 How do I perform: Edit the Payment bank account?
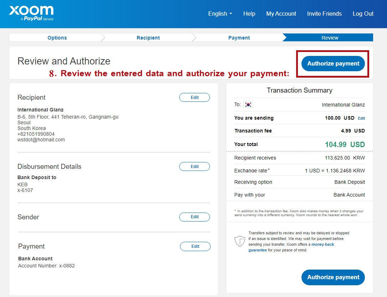[195, 246]
